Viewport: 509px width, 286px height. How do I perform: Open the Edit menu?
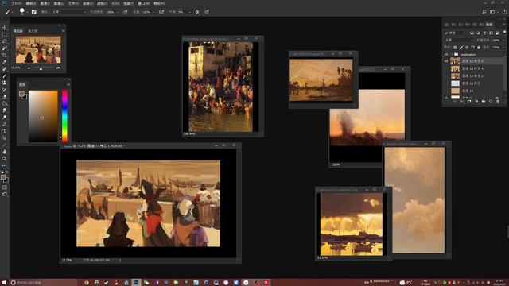coord(31,3)
